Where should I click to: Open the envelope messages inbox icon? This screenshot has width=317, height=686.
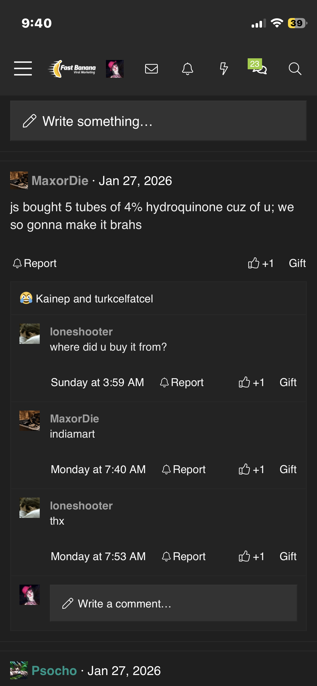coord(151,69)
